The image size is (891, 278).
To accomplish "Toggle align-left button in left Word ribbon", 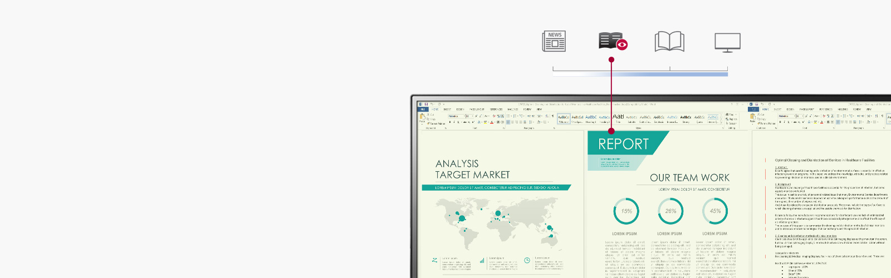I will coord(509,122).
